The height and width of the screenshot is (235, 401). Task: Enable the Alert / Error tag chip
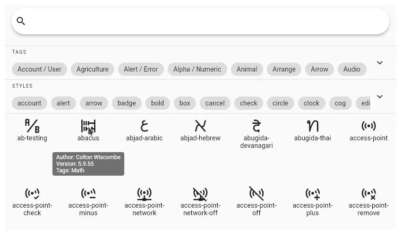tap(141, 69)
